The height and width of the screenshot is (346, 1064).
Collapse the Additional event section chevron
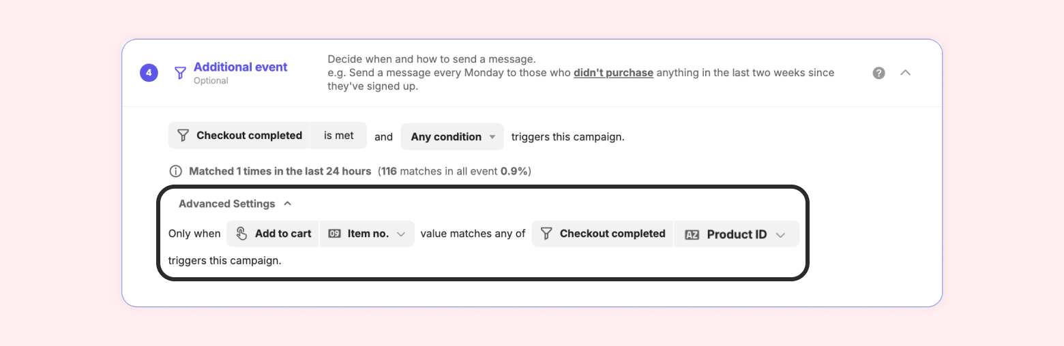[905, 73]
